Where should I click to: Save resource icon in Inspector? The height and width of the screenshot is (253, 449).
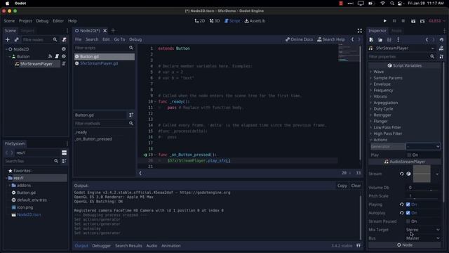[x=389, y=39]
